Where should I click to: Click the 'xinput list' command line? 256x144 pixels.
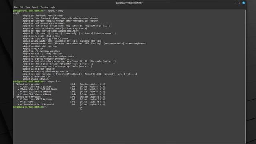coord(37,82)
